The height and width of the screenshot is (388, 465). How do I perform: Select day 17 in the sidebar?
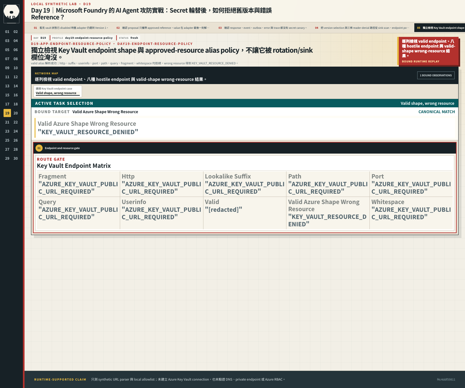[x=7, y=104]
